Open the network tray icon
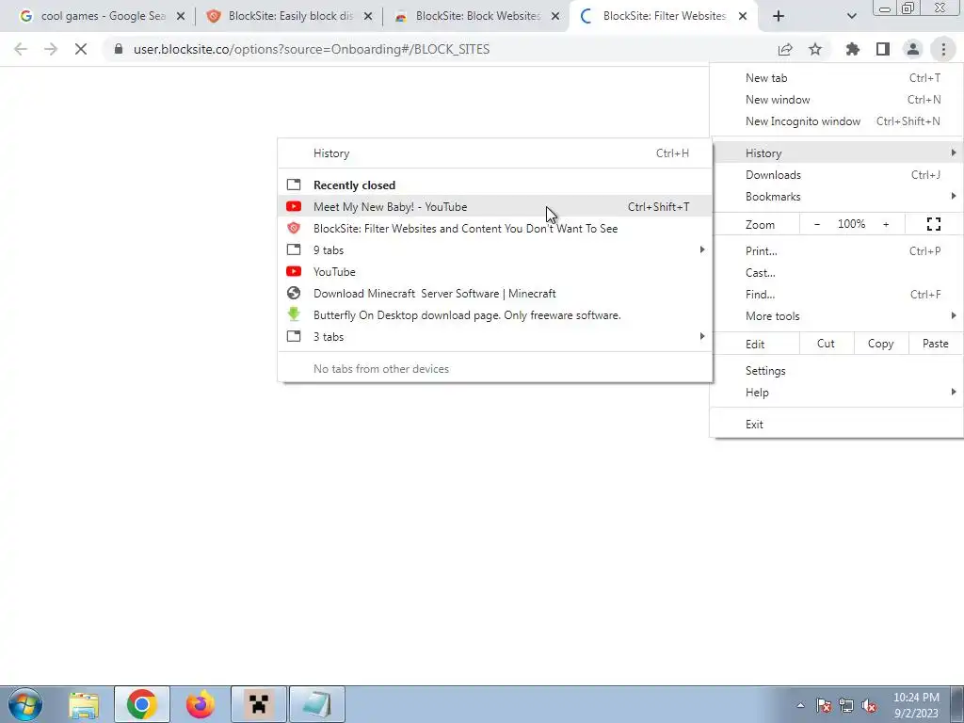The image size is (964, 723). 846,705
